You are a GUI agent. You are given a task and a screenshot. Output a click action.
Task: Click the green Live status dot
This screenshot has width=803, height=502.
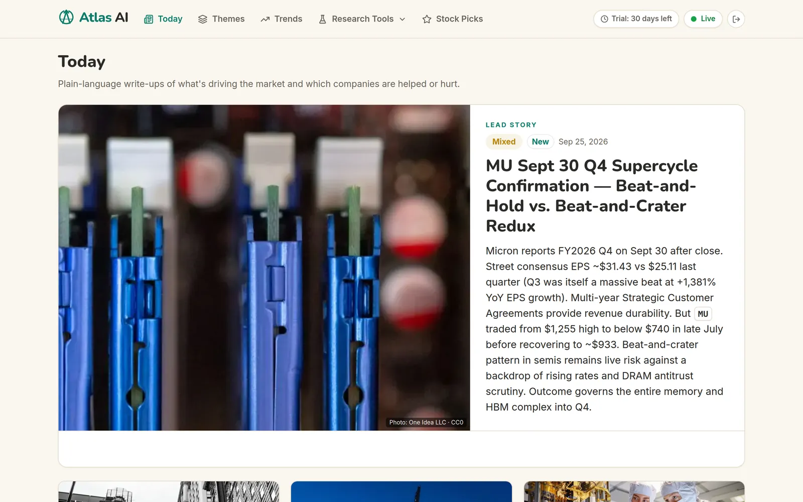(694, 19)
